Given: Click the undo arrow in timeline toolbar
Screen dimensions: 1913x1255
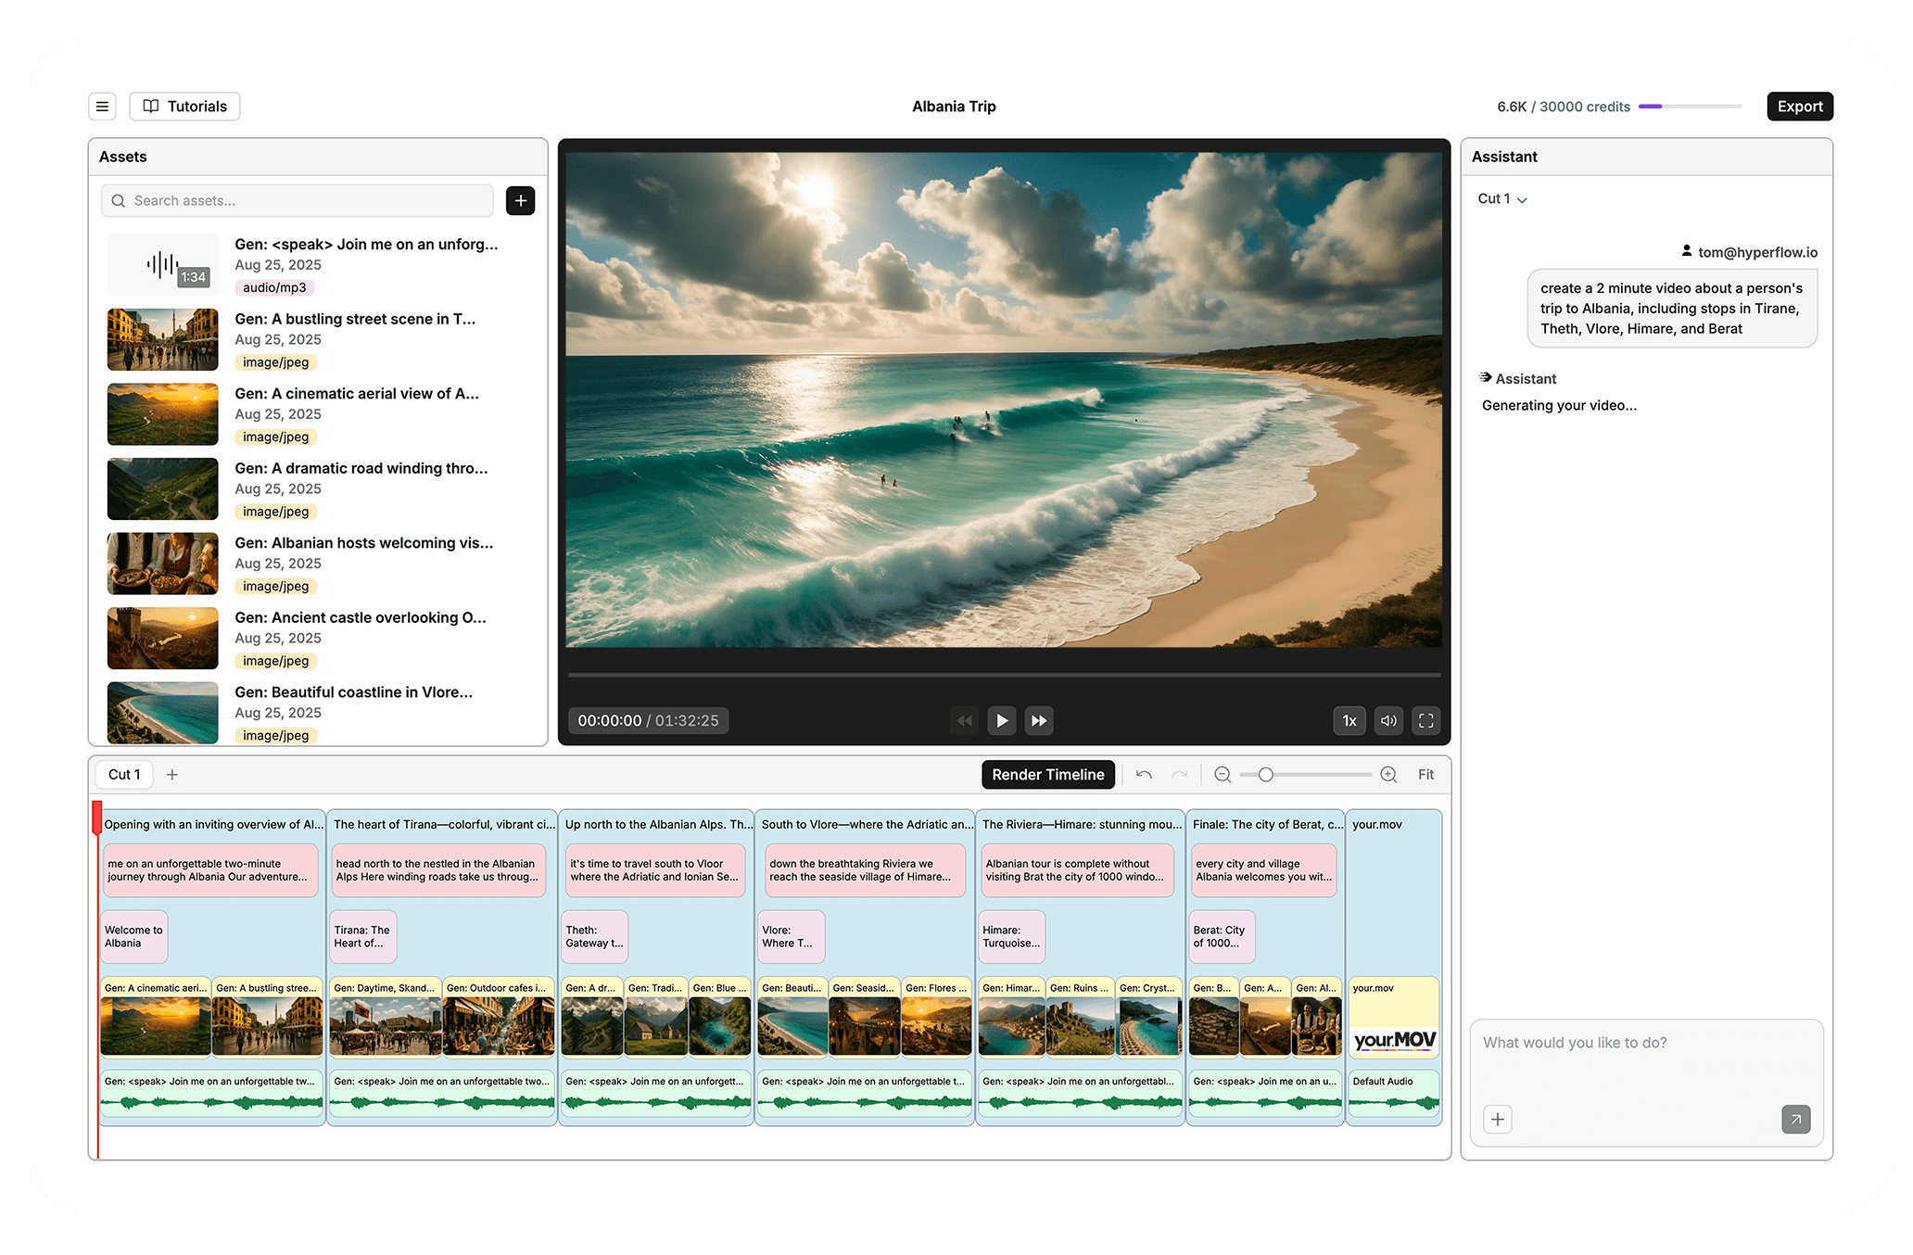Looking at the screenshot, I should [1144, 774].
